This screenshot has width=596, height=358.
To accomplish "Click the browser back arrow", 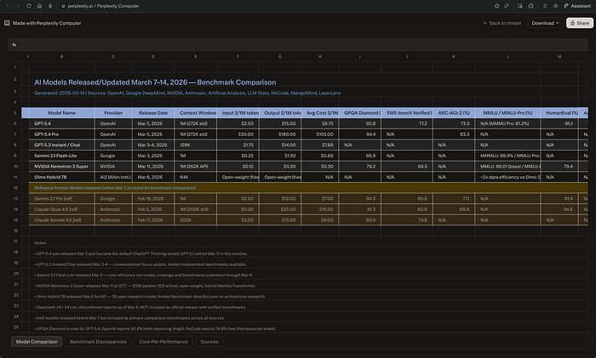I will point(8,6).
